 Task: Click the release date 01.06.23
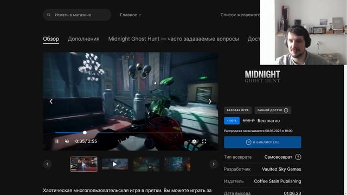[x=292, y=193]
